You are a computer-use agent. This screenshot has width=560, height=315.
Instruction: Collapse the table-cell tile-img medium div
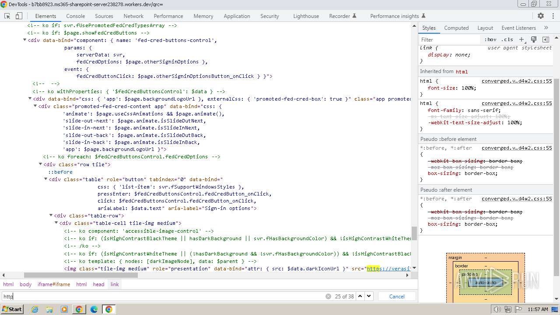(x=56, y=223)
